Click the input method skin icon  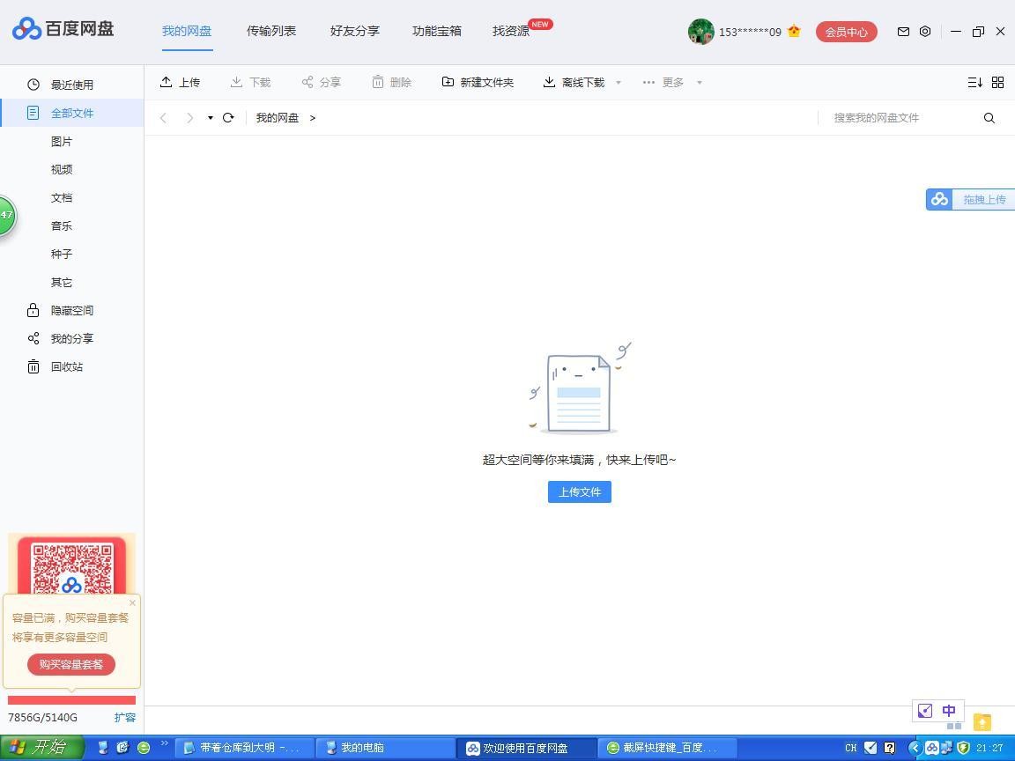click(x=925, y=711)
